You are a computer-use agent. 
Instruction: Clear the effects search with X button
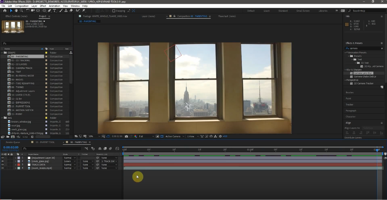point(382,48)
